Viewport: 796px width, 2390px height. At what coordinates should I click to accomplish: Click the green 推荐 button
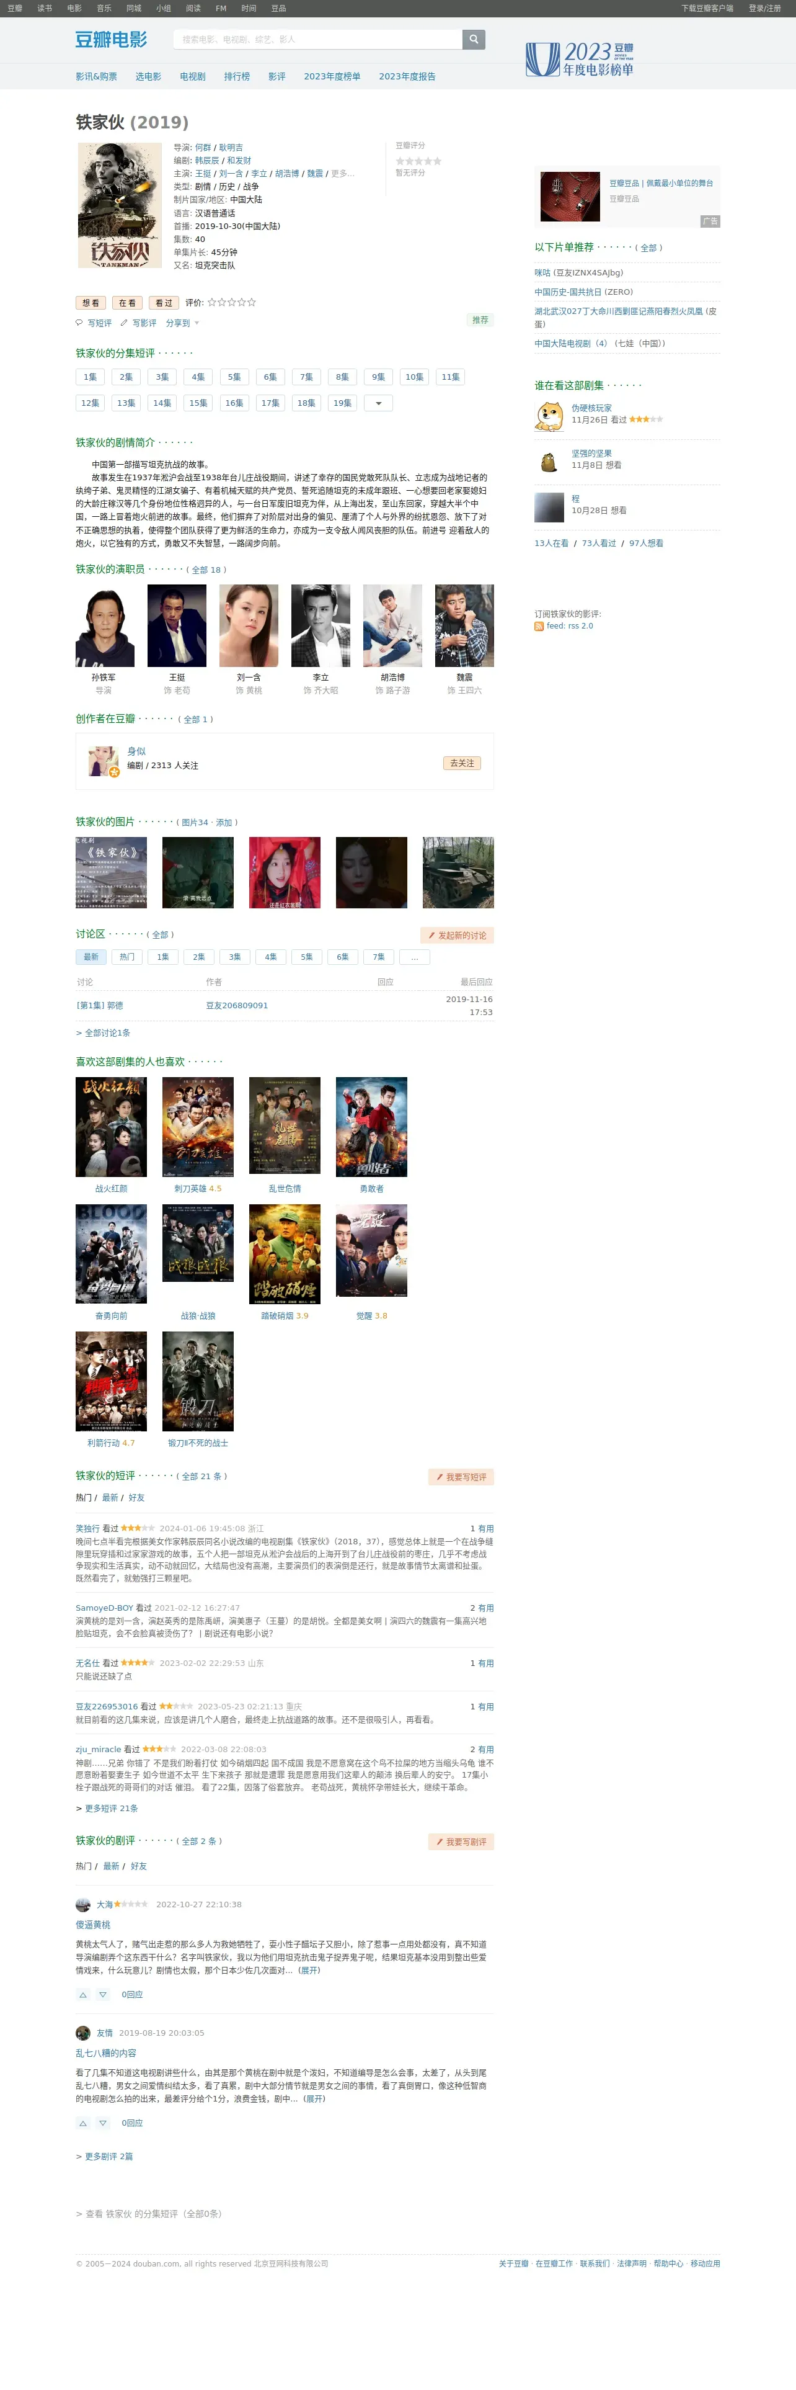click(x=480, y=320)
